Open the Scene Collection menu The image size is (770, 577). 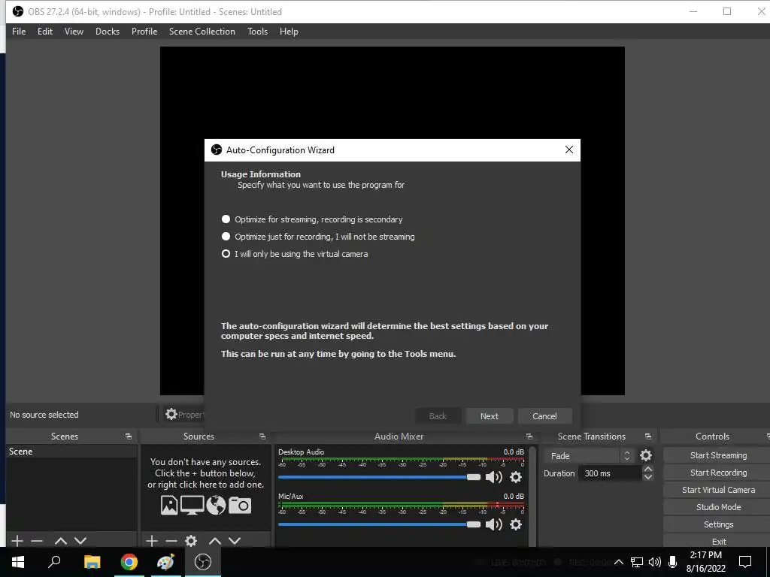[202, 32]
